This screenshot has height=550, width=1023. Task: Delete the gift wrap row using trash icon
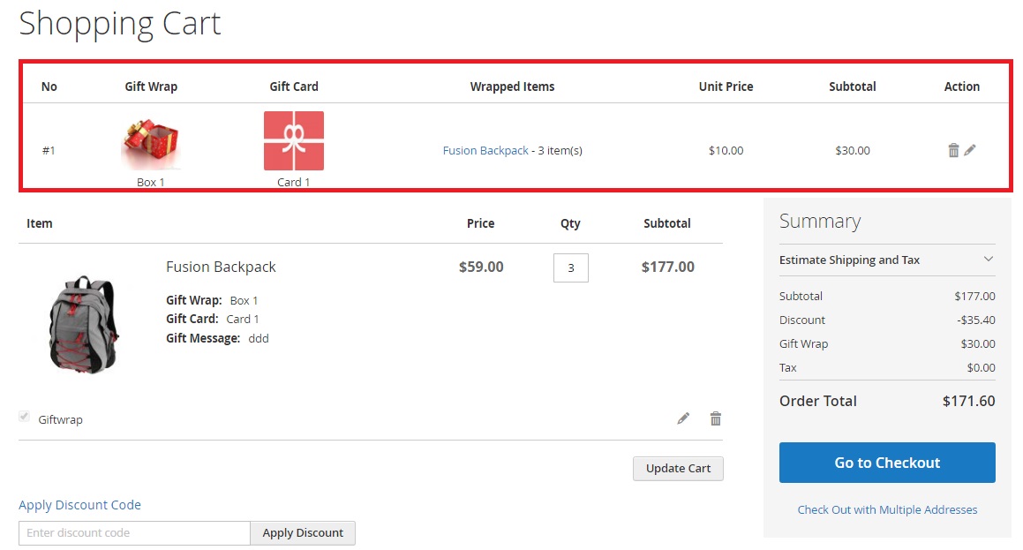[953, 151]
